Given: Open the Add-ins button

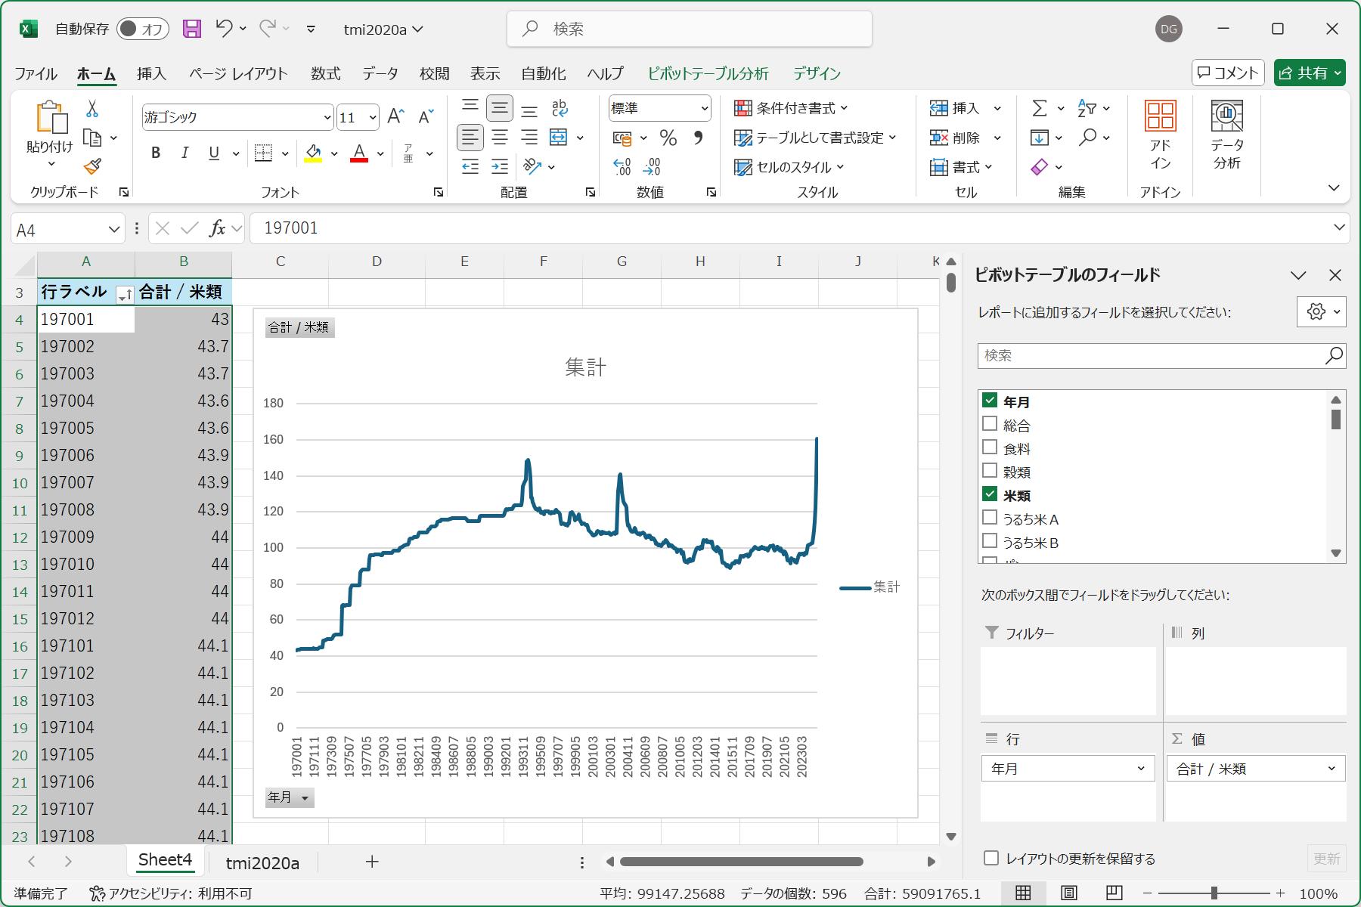Looking at the screenshot, I should [1160, 136].
